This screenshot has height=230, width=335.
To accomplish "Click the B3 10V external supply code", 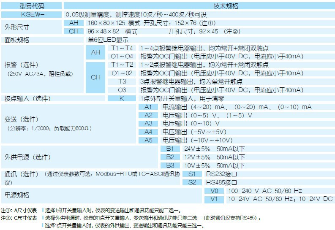I will coord(170,165).
